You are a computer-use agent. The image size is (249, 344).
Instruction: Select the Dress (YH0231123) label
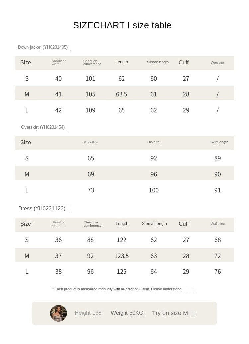click(x=42, y=208)
